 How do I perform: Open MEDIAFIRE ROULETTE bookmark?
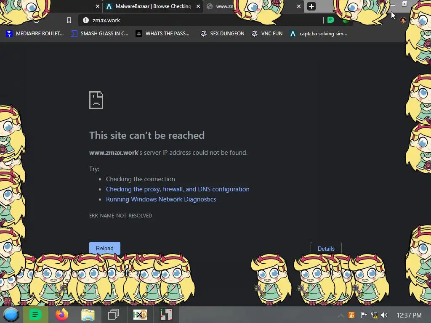pos(35,34)
